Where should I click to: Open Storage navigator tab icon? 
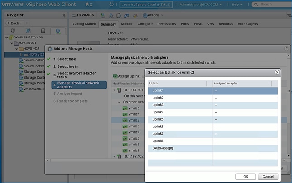tap(43, 31)
